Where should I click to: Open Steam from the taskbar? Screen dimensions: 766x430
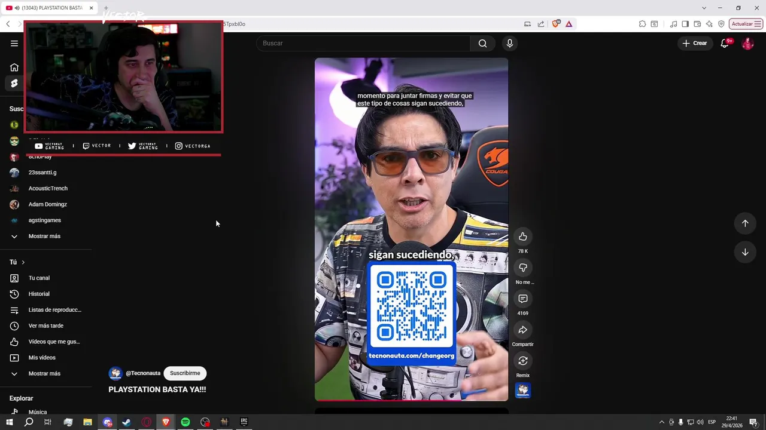(127, 422)
